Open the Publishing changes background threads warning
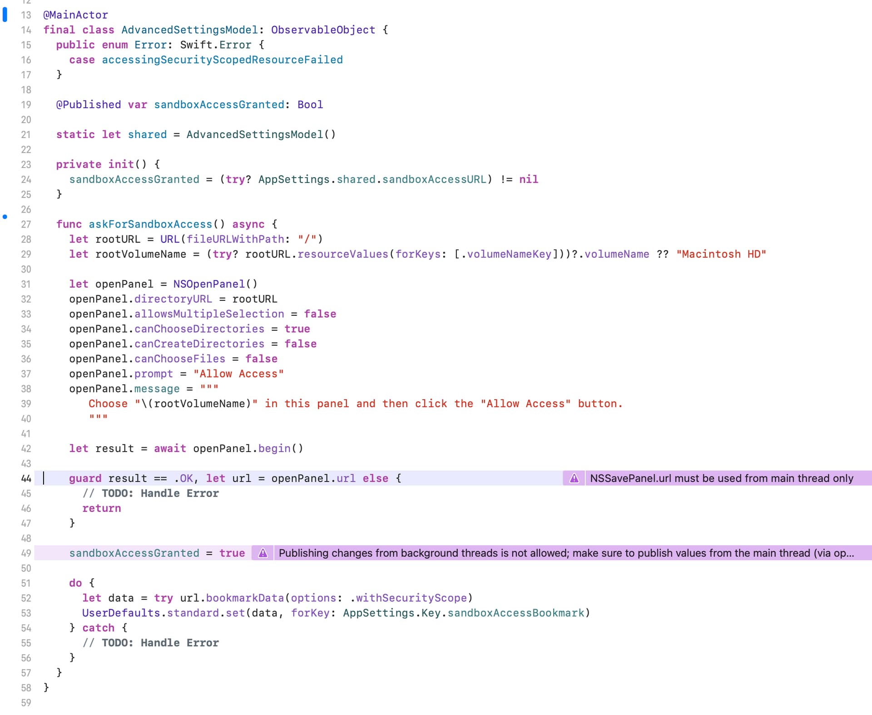872x715 pixels. (x=566, y=553)
